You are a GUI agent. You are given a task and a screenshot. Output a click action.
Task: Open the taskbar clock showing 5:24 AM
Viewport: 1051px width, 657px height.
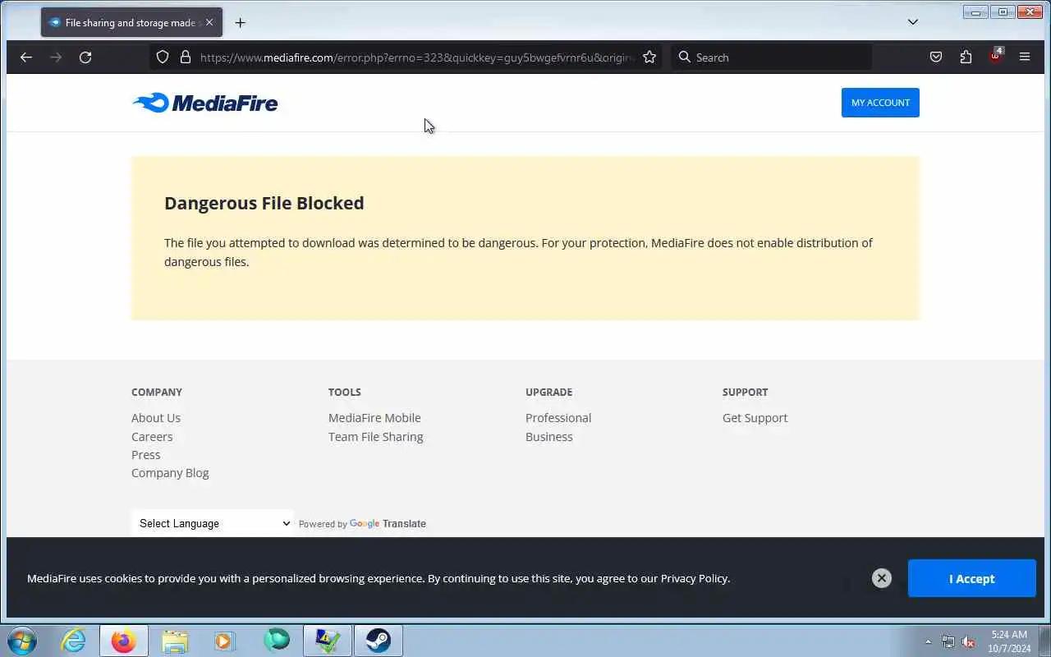pyautogui.click(x=1009, y=641)
